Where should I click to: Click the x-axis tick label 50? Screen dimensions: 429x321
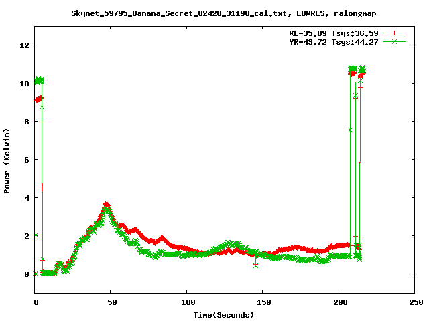(x=112, y=302)
